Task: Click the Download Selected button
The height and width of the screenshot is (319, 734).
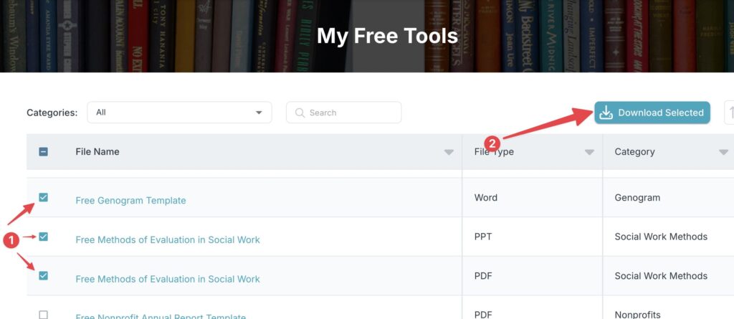Action: point(652,113)
